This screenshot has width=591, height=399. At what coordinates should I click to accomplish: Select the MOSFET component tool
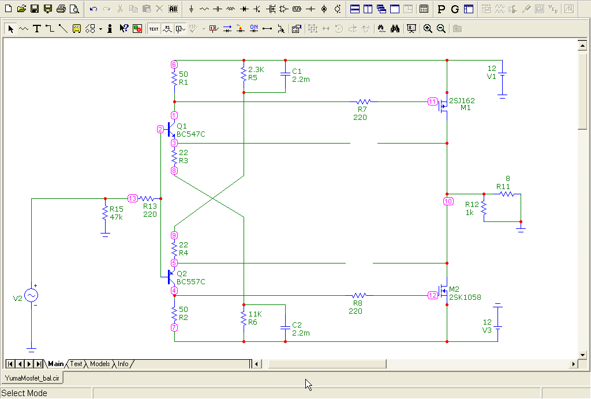pyautogui.click(x=271, y=9)
